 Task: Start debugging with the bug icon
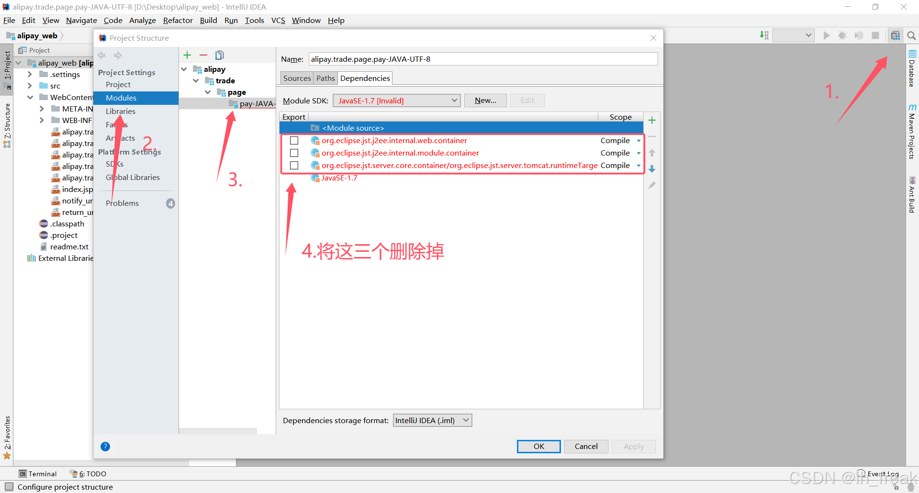(843, 35)
